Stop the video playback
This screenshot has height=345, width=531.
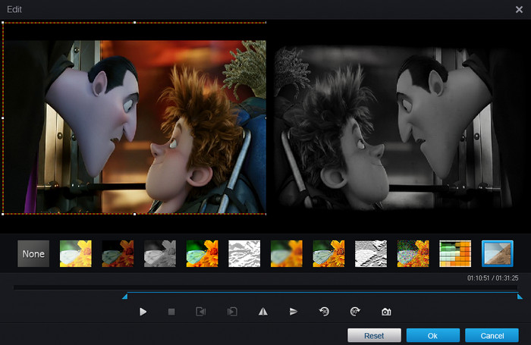pos(171,312)
